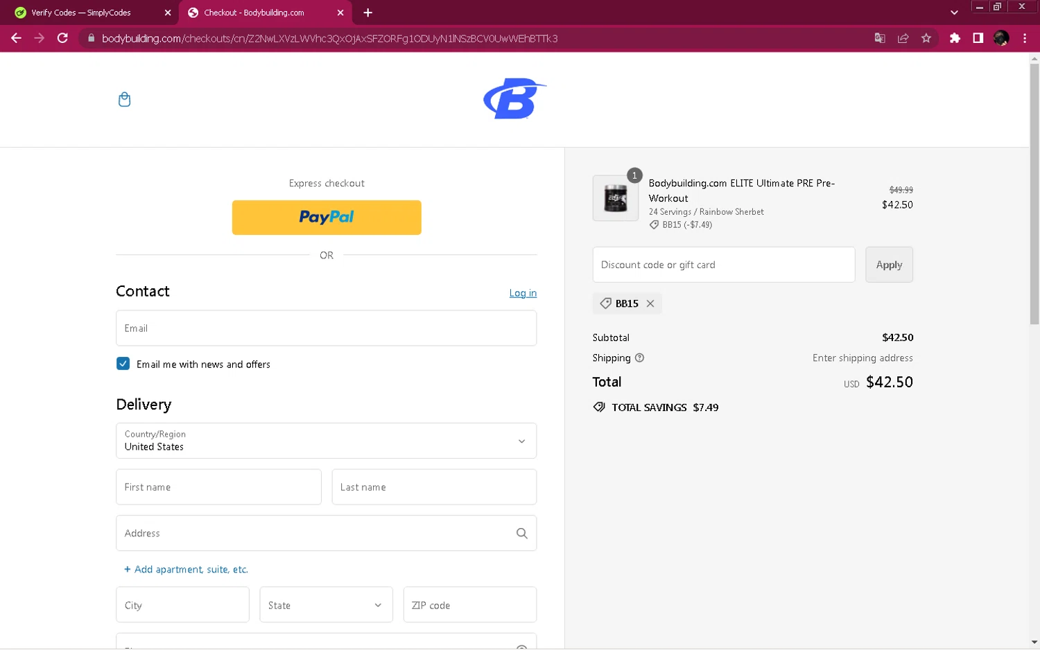Screen dimensions: 1040x650
Task: Share this page using the share icon
Action: point(903,38)
